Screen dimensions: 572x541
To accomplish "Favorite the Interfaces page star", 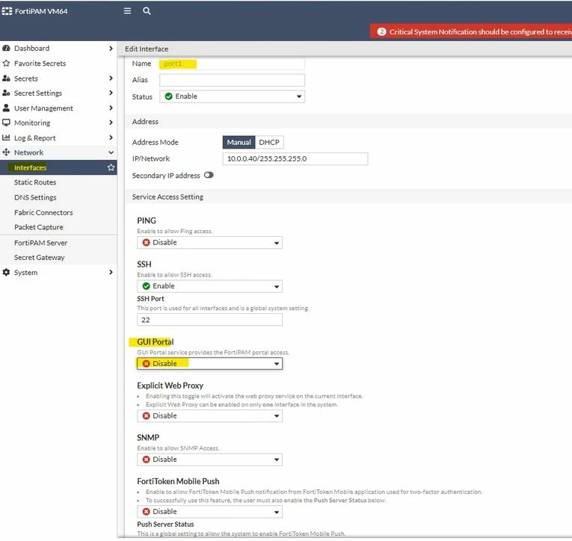I will (111, 167).
